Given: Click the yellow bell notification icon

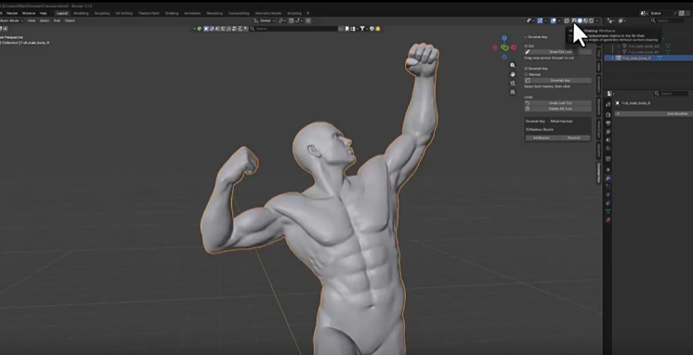Looking at the screenshot, I should [x=378, y=29].
